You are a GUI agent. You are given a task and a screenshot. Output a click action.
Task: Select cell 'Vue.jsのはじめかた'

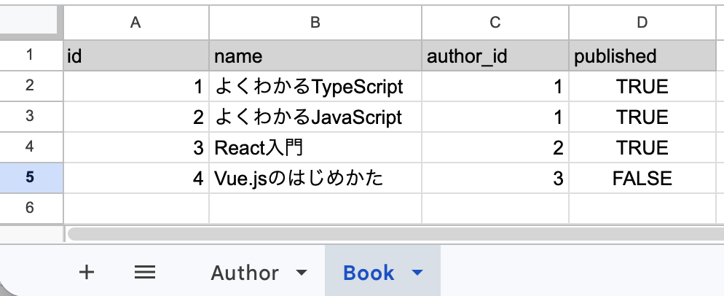[x=315, y=178]
